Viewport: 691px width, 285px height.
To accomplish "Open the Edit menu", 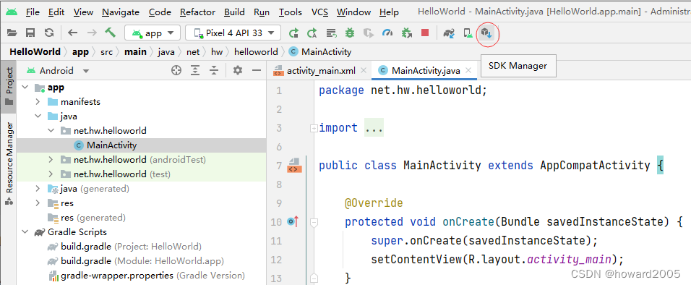I will click(56, 12).
